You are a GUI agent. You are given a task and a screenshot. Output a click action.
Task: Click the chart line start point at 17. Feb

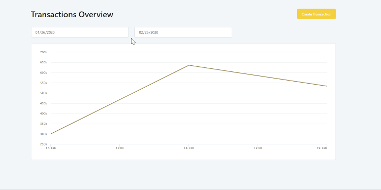tap(51, 134)
